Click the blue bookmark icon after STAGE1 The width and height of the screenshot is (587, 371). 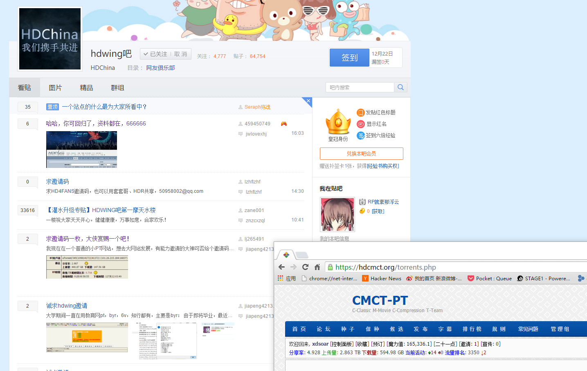click(x=581, y=278)
